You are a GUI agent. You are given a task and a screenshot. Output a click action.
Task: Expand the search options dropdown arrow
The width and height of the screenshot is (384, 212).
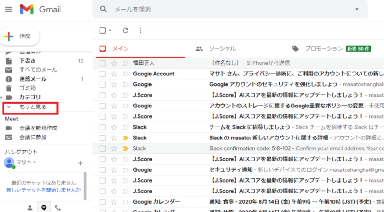(x=357, y=9)
